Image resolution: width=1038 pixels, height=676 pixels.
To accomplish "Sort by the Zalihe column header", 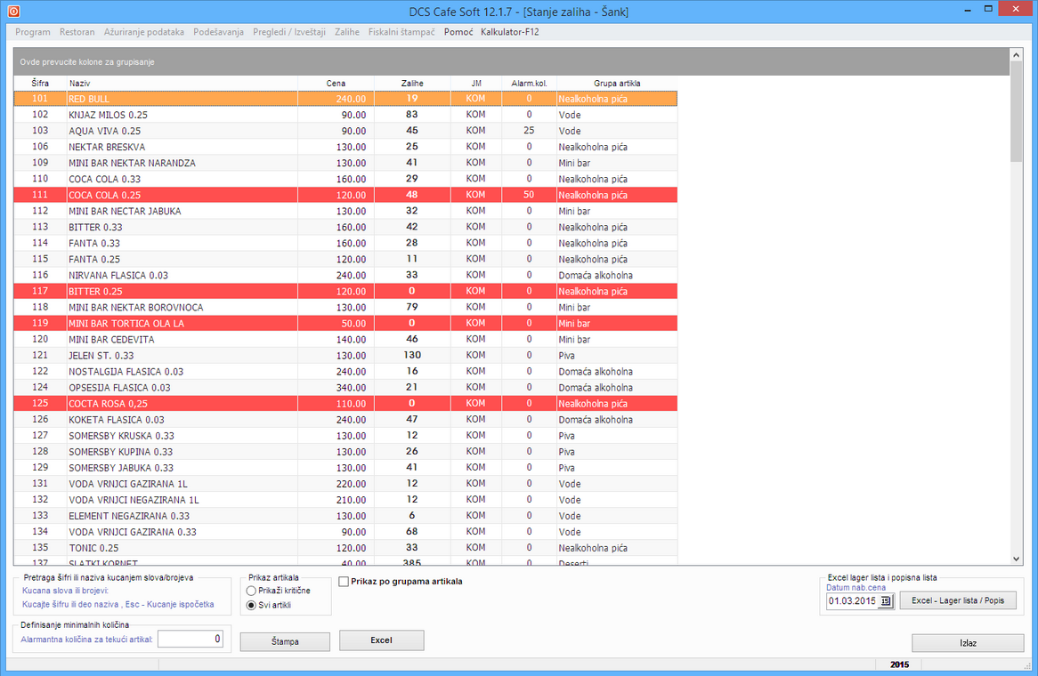I will 411,83.
